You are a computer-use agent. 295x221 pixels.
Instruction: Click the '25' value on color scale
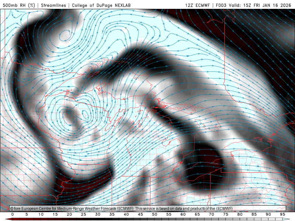84,214
